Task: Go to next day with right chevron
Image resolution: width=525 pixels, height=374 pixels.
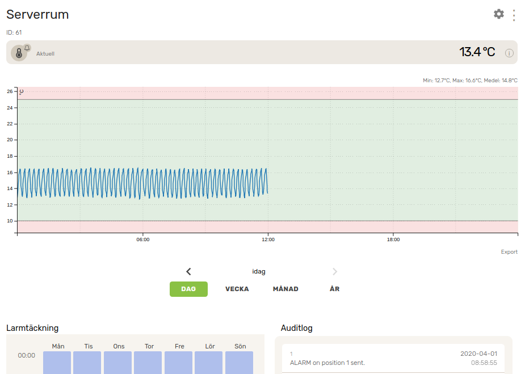Action: coord(334,271)
